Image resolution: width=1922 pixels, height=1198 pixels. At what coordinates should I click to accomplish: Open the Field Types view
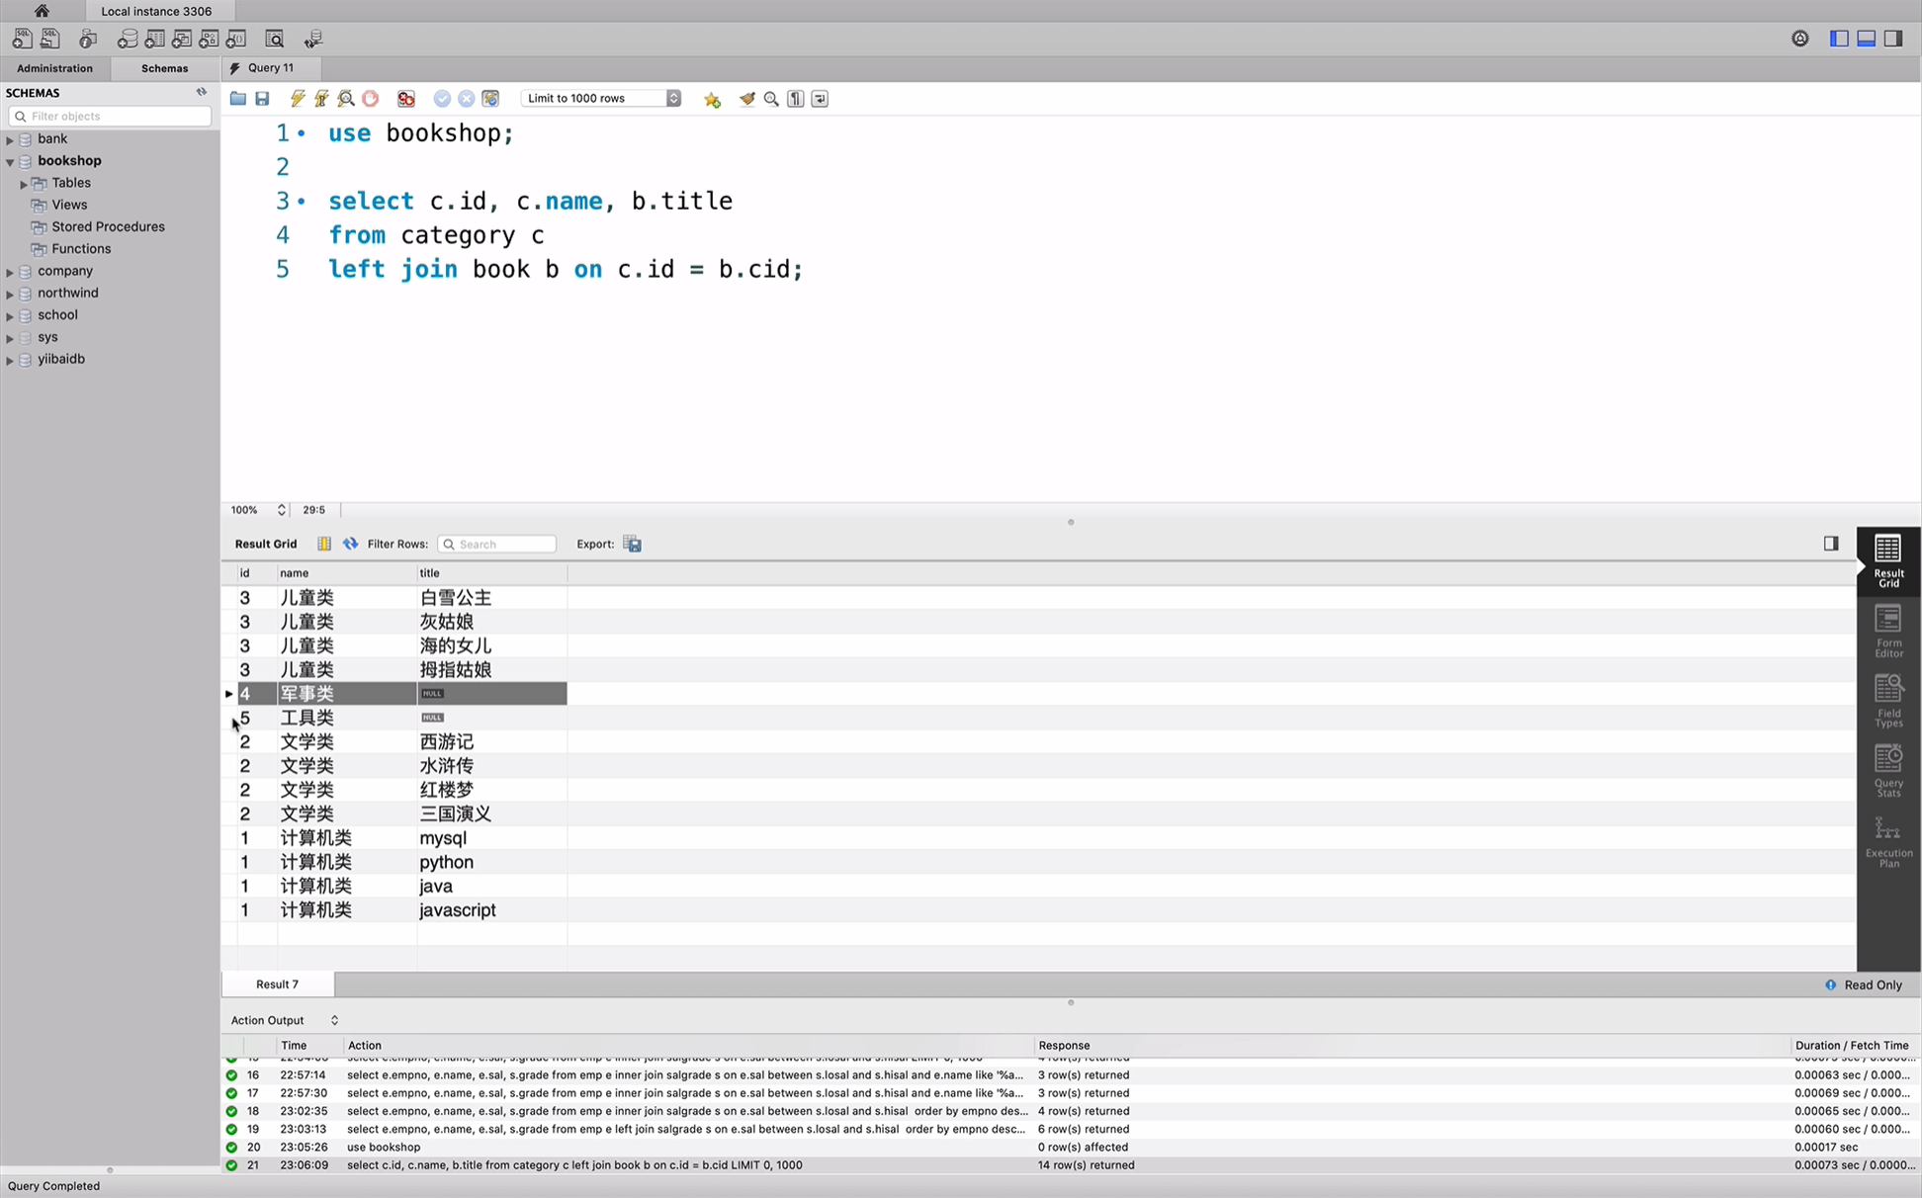1888,701
